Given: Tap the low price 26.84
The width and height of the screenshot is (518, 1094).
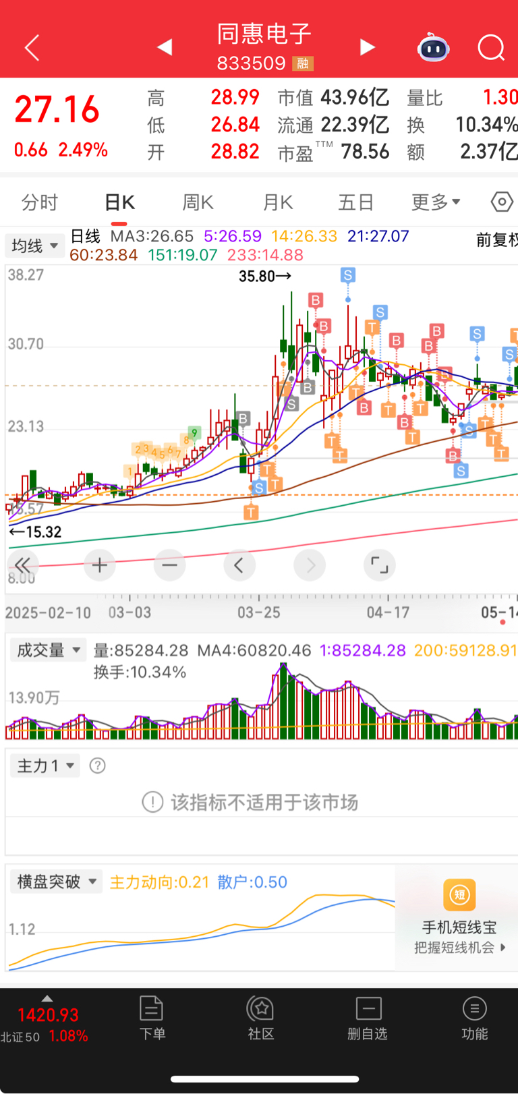Looking at the screenshot, I should [235, 125].
